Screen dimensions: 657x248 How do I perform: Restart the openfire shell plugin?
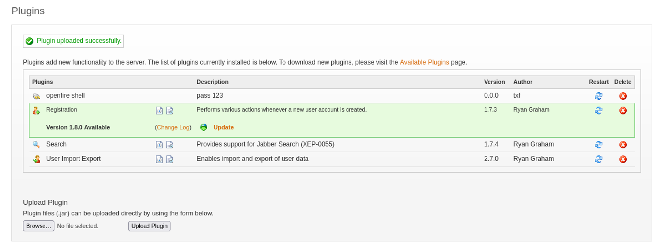599,96
